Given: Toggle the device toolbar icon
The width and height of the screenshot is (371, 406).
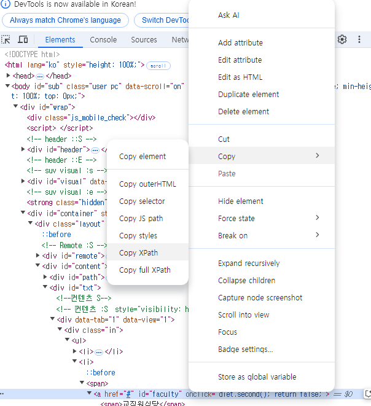Looking at the screenshot, I should point(23,39).
